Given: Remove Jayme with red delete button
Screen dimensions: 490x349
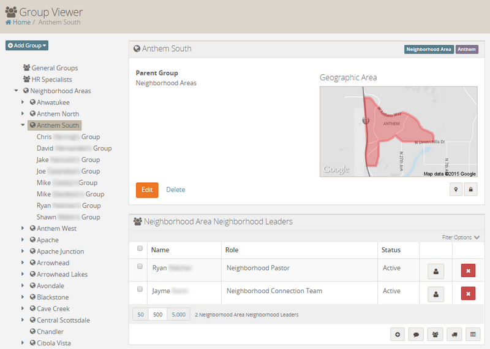Looking at the screenshot, I should [468, 294].
